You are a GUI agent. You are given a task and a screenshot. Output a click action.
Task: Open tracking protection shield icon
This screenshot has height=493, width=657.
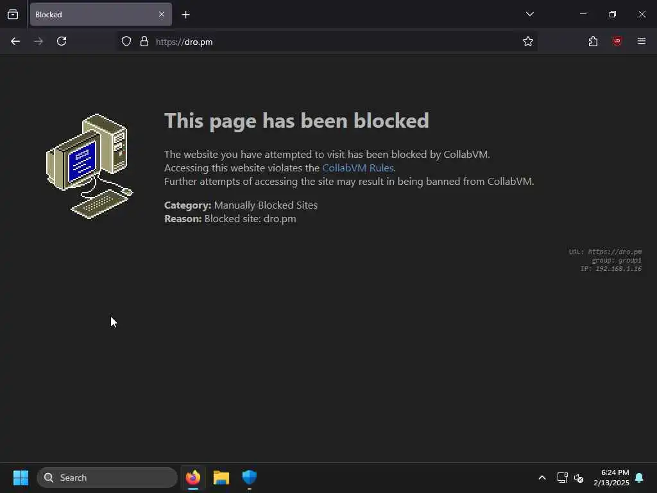pyautogui.click(x=126, y=42)
